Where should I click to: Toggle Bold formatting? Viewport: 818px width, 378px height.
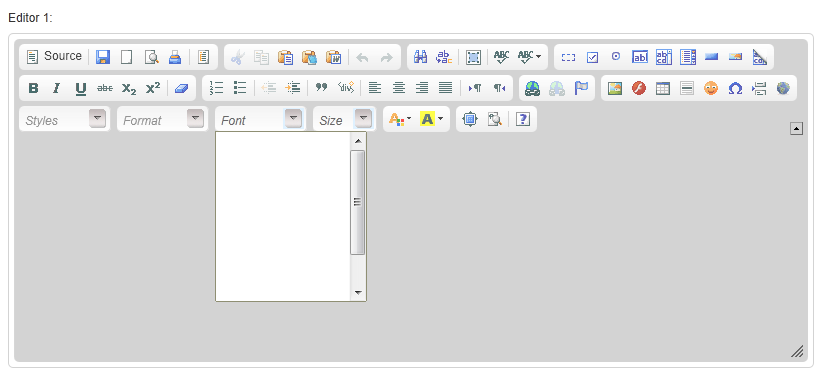[33, 88]
